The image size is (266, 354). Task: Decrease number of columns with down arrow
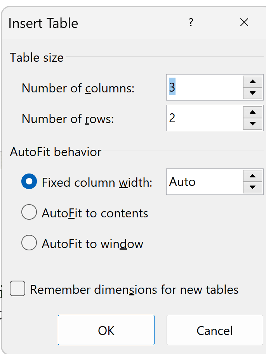coord(252,93)
